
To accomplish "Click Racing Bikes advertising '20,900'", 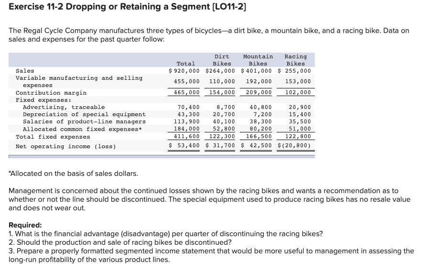I will (300, 107).
